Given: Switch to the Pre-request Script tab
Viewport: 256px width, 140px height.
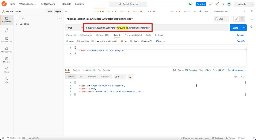Looking at the screenshot, I should (133, 35).
